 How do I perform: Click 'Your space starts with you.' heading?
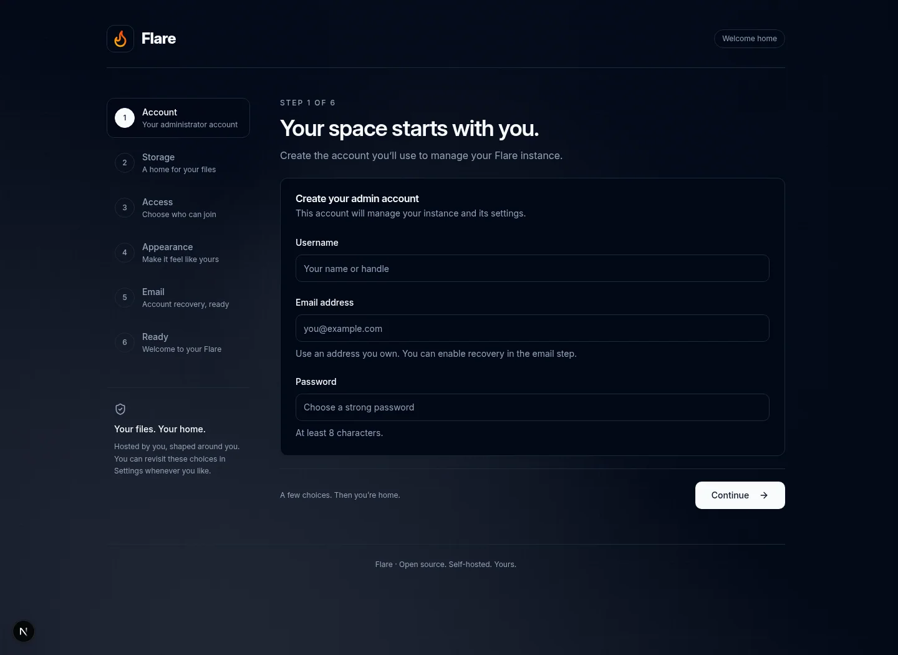pyautogui.click(x=409, y=129)
